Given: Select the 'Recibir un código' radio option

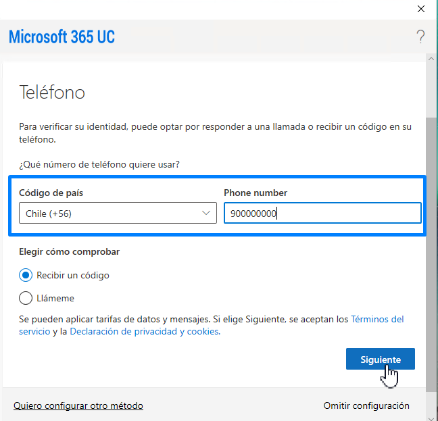Looking at the screenshot, I should (26, 275).
